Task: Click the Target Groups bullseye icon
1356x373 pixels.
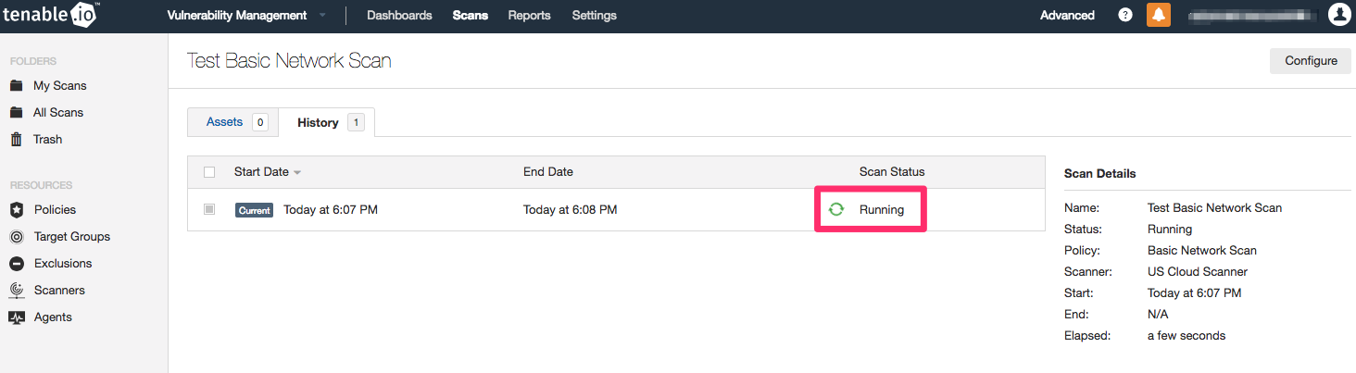Action: click(16, 237)
